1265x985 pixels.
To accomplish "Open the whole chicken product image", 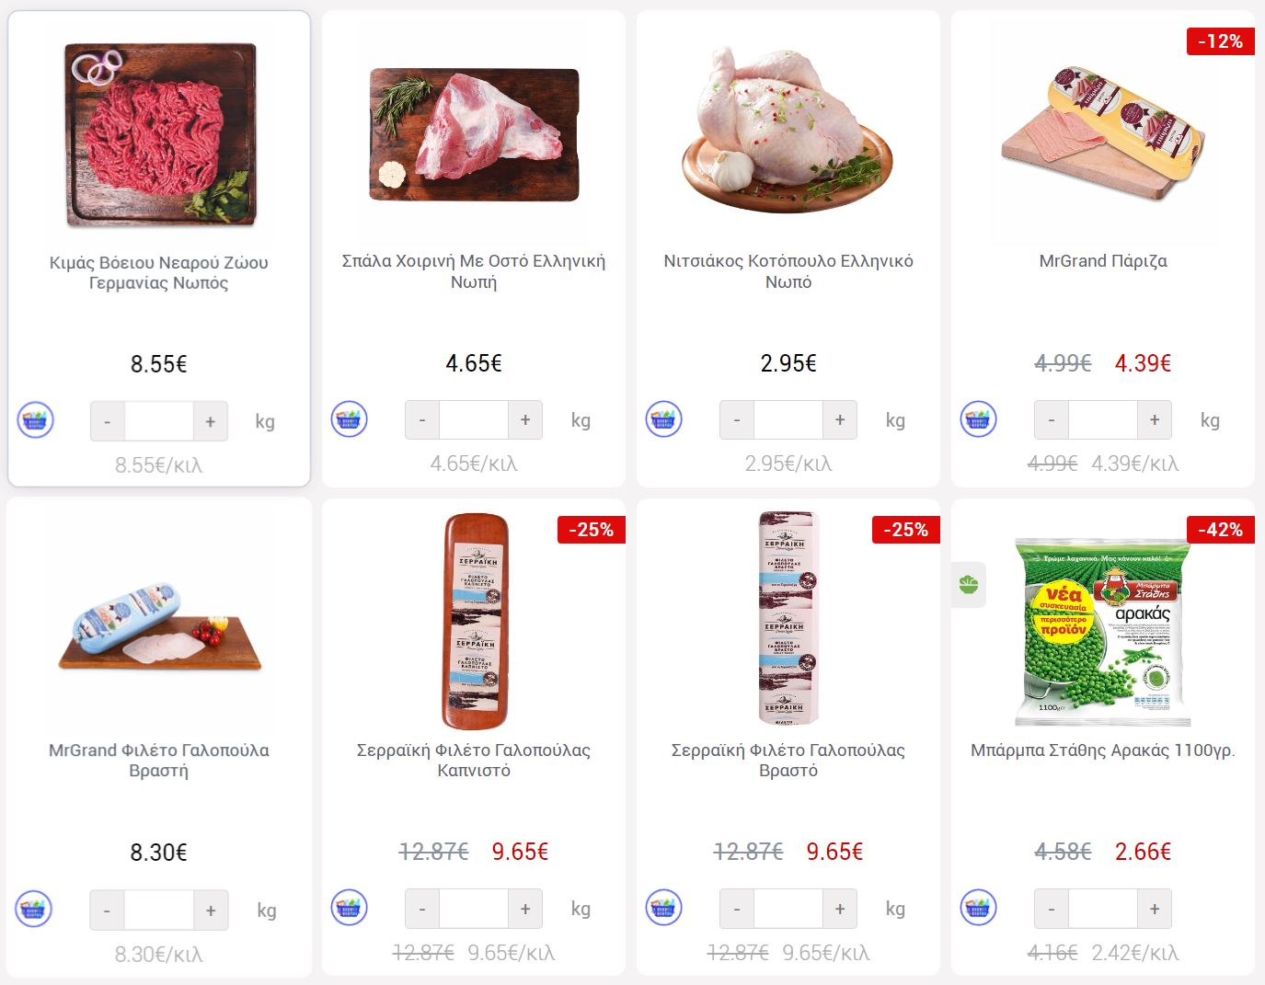I will point(788,129).
